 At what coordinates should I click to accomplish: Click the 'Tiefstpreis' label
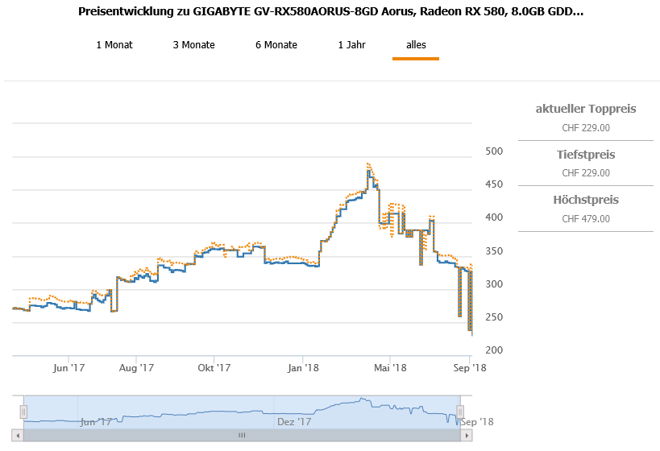tap(586, 154)
